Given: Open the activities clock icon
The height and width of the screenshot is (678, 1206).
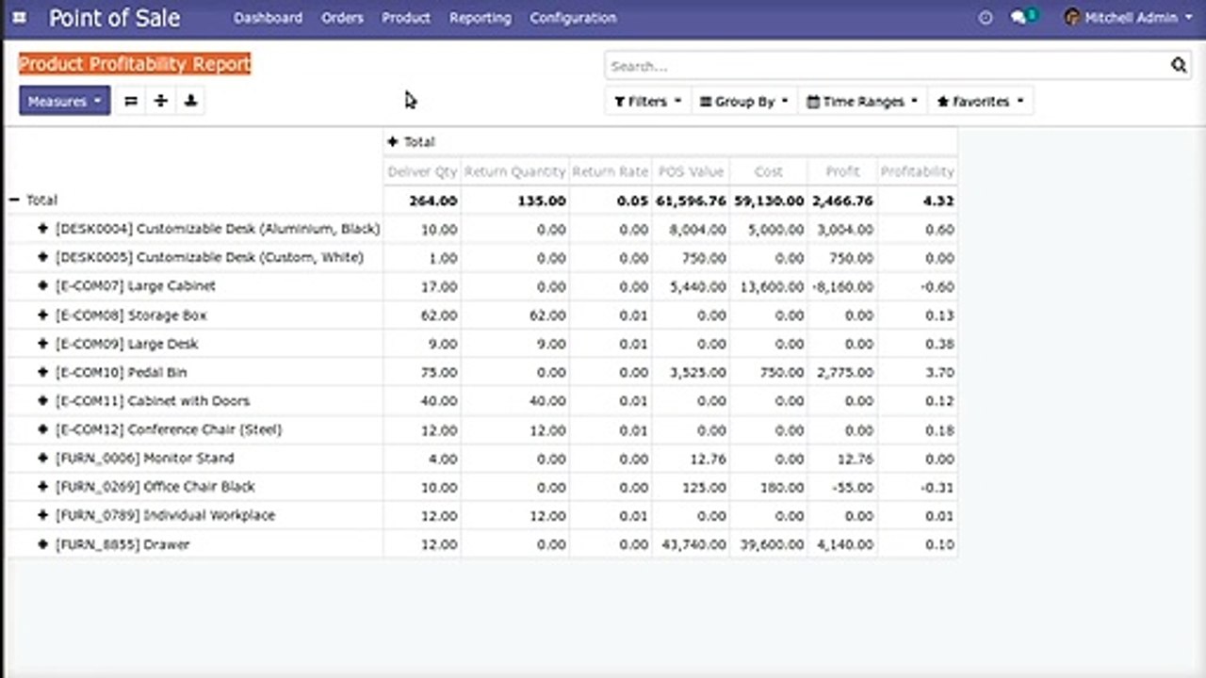Looking at the screenshot, I should click(986, 18).
